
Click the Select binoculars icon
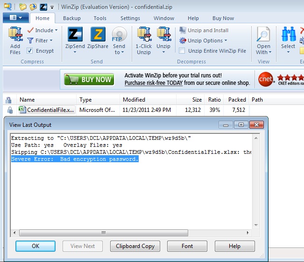[x=288, y=35]
